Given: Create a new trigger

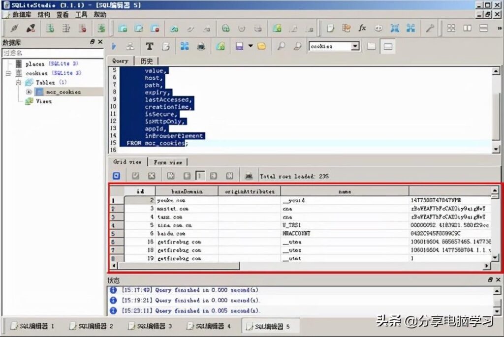Looking at the screenshot, I should click(225, 28).
